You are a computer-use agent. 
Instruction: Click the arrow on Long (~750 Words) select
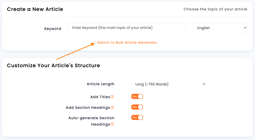click(x=204, y=84)
